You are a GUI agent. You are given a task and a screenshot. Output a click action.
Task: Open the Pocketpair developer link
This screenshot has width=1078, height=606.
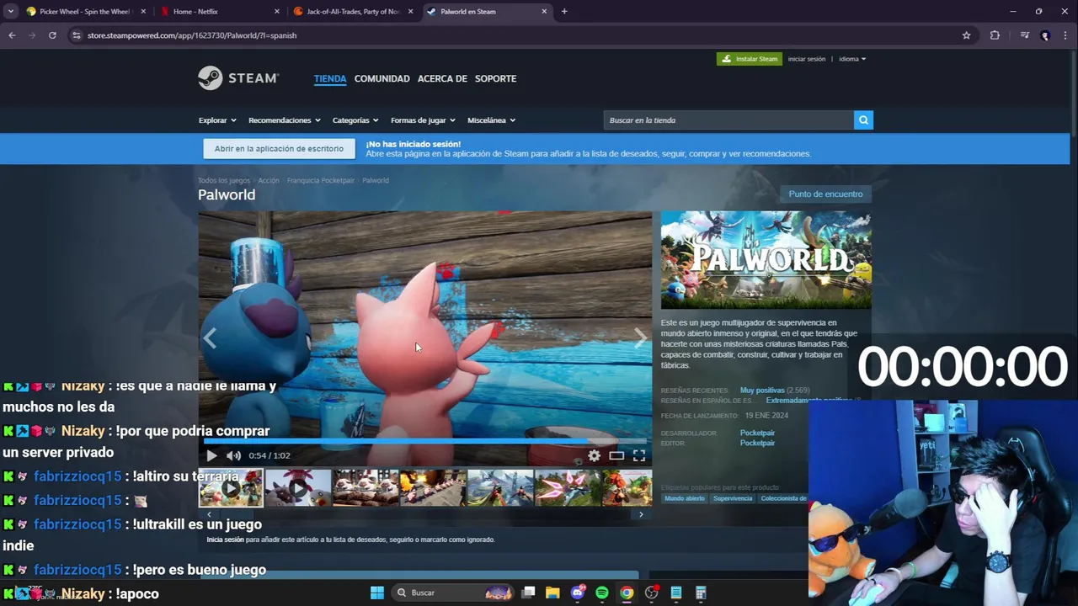click(x=757, y=433)
